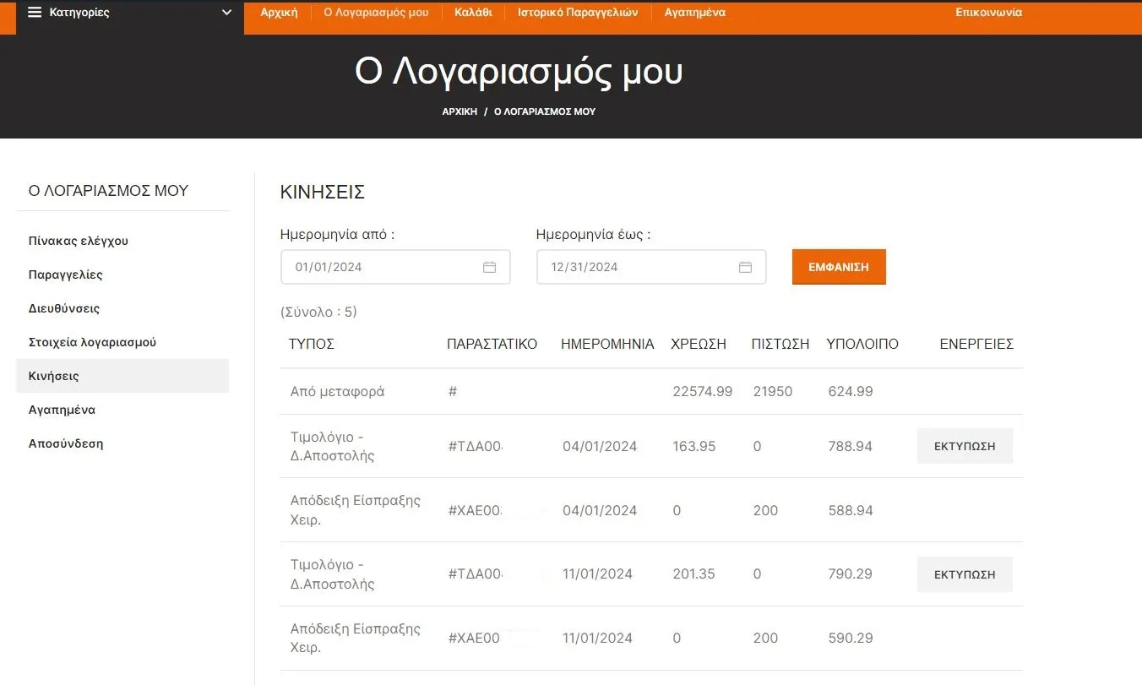Open calendar icon in Ημερομηνία έως field
This screenshot has height=685, width=1142.
[745, 267]
